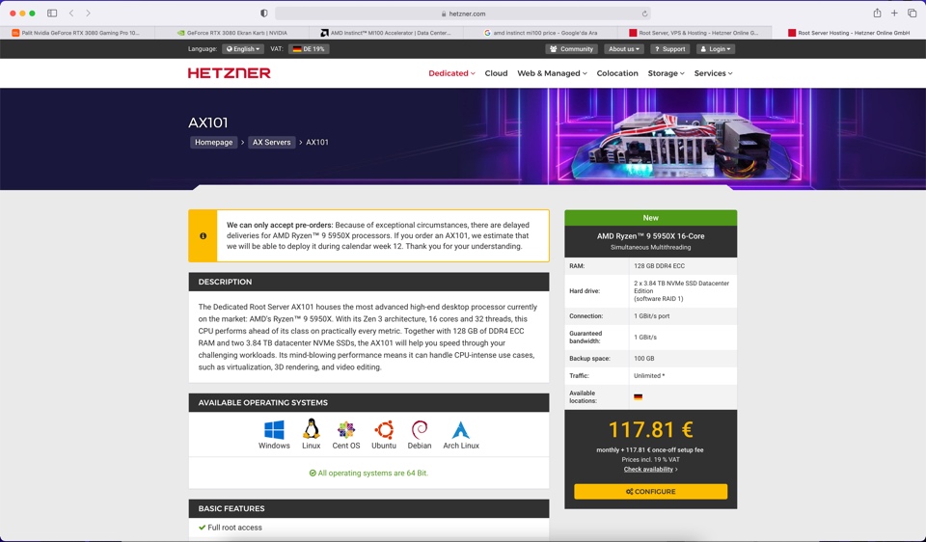Viewport: 926px width, 542px height.
Task: Select the Ubuntu logo icon
Action: click(384, 430)
